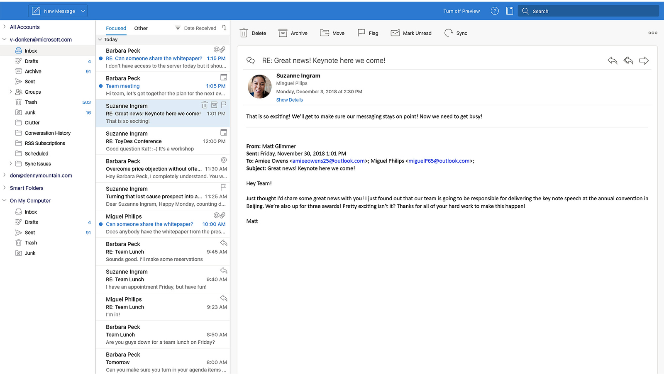Turn off Preview in the top bar
664x374 pixels.
point(461,11)
